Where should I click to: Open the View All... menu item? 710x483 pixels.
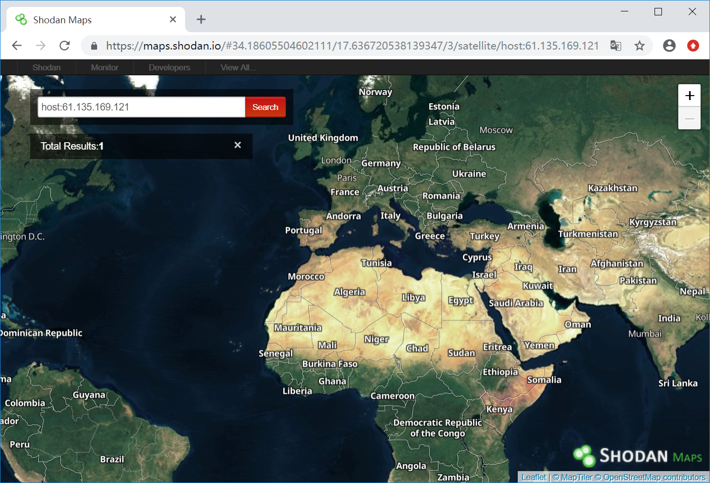[238, 67]
